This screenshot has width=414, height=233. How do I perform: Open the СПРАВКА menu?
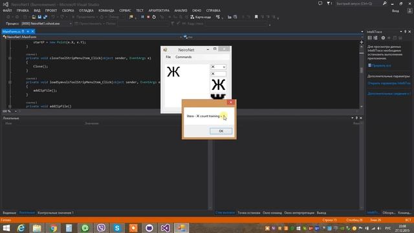click(x=213, y=10)
